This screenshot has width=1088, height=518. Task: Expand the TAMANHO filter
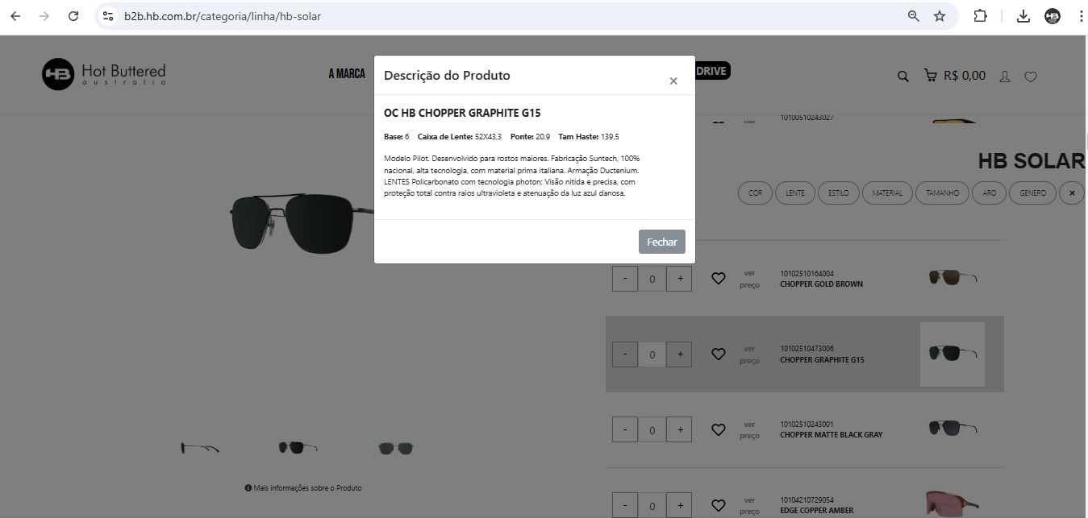[942, 193]
